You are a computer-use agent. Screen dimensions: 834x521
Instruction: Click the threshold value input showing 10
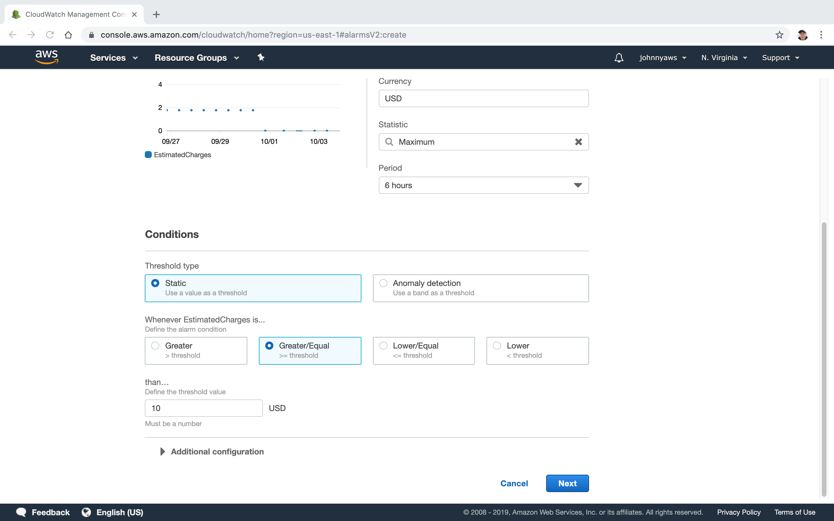pos(204,408)
